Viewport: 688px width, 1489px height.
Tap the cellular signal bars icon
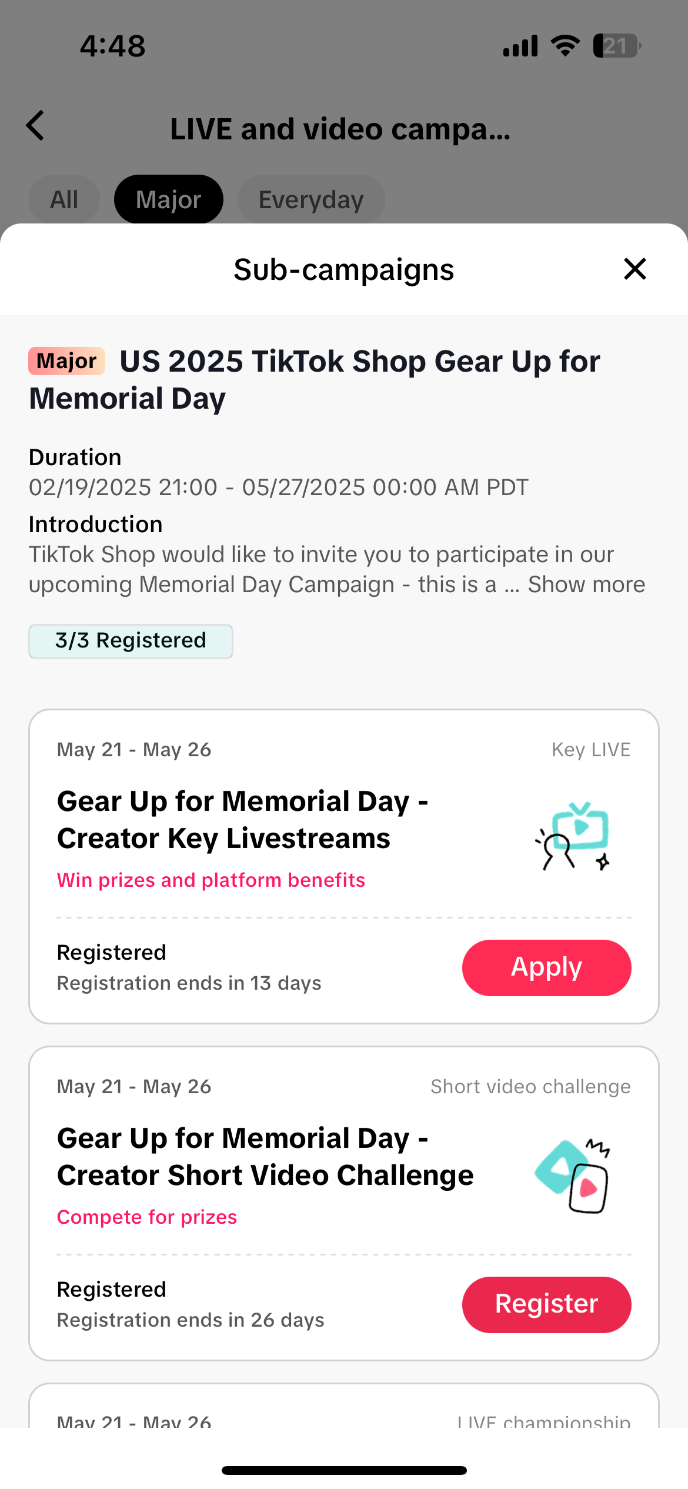tap(520, 46)
